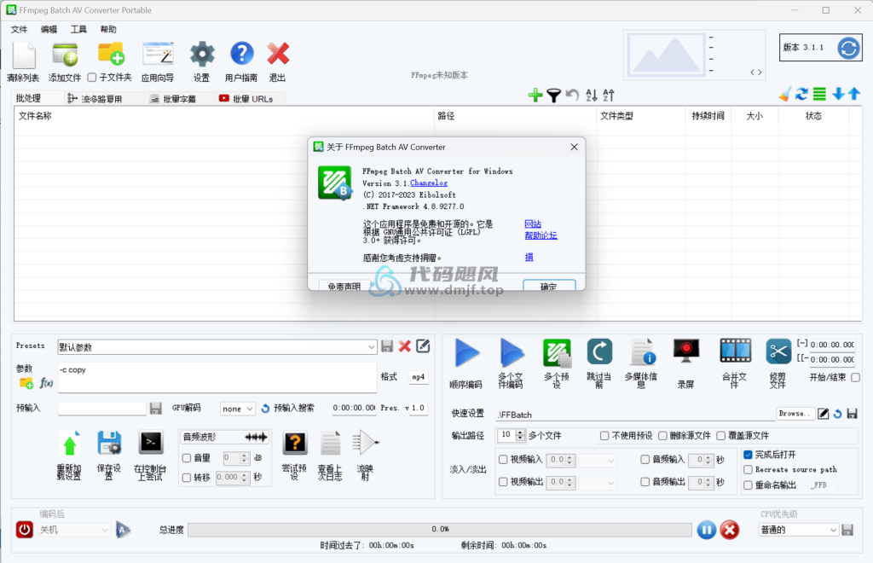
Task: Click the 查看上次日志 view log icon
Action: click(330, 444)
